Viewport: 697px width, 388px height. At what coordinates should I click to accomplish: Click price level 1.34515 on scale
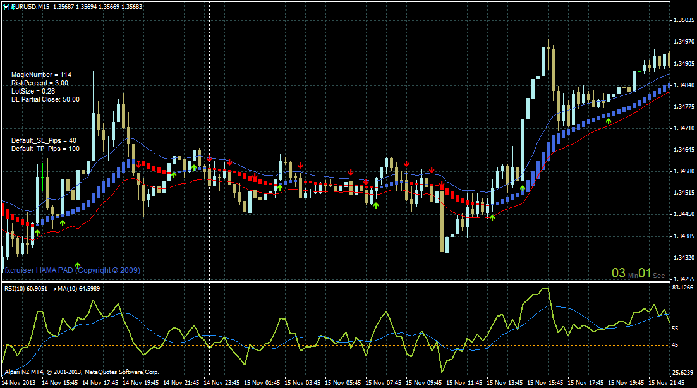[x=684, y=193]
